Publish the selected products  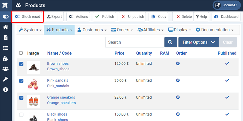104,17
